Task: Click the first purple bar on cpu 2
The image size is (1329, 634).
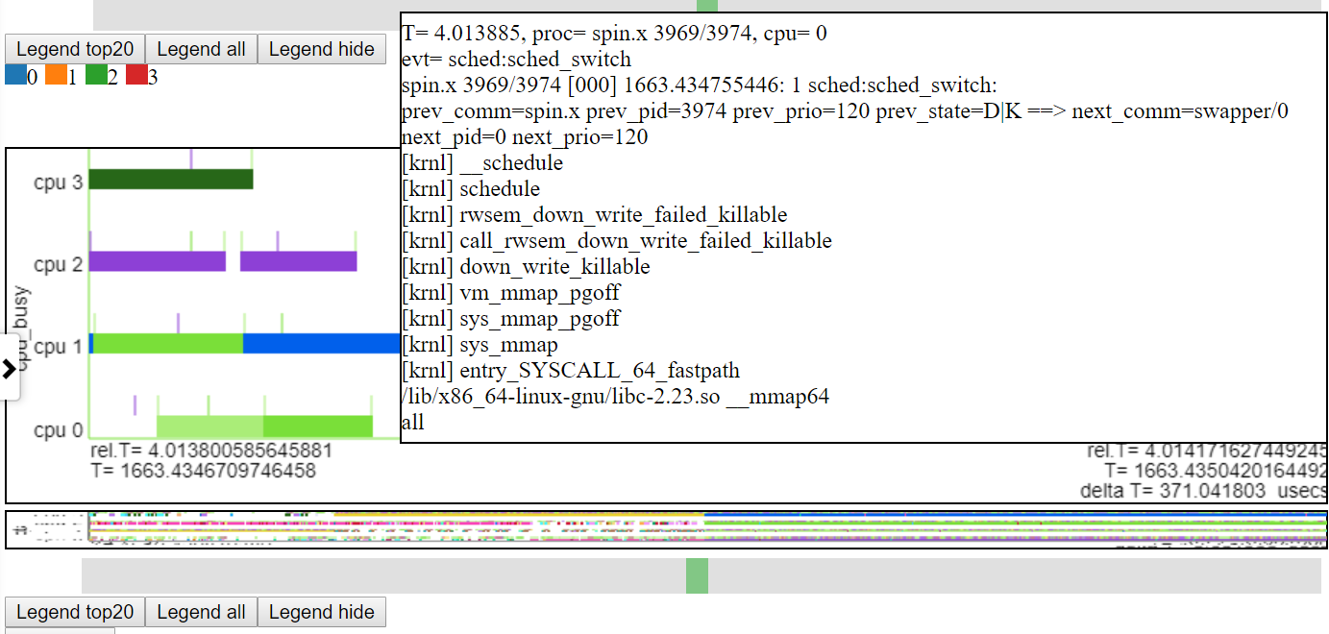Action: point(158,261)
